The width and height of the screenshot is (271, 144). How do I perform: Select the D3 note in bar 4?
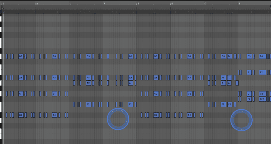[x=131, y=56]
